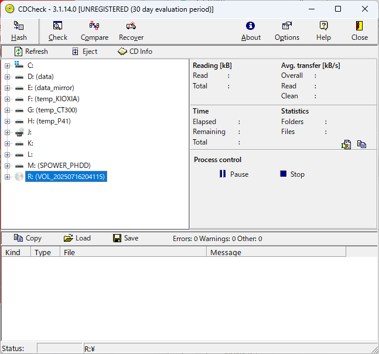Expand the M: (SPOWER_PHDD) node

click(8, 166)
